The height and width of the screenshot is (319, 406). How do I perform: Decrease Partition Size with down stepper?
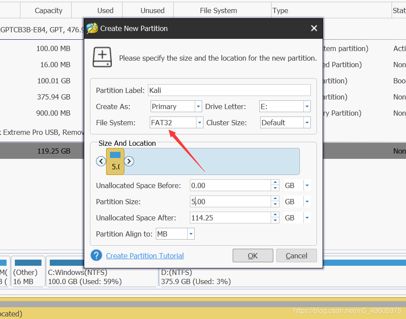click(x=275, y=204)
